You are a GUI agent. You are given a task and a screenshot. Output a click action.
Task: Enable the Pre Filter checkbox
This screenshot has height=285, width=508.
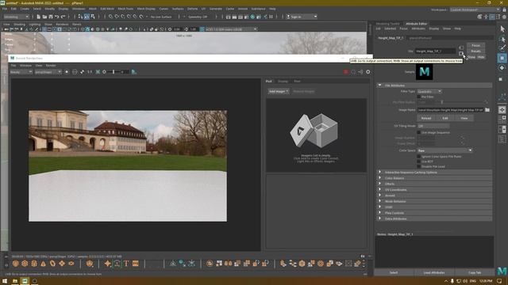click(x=418, y=97)
